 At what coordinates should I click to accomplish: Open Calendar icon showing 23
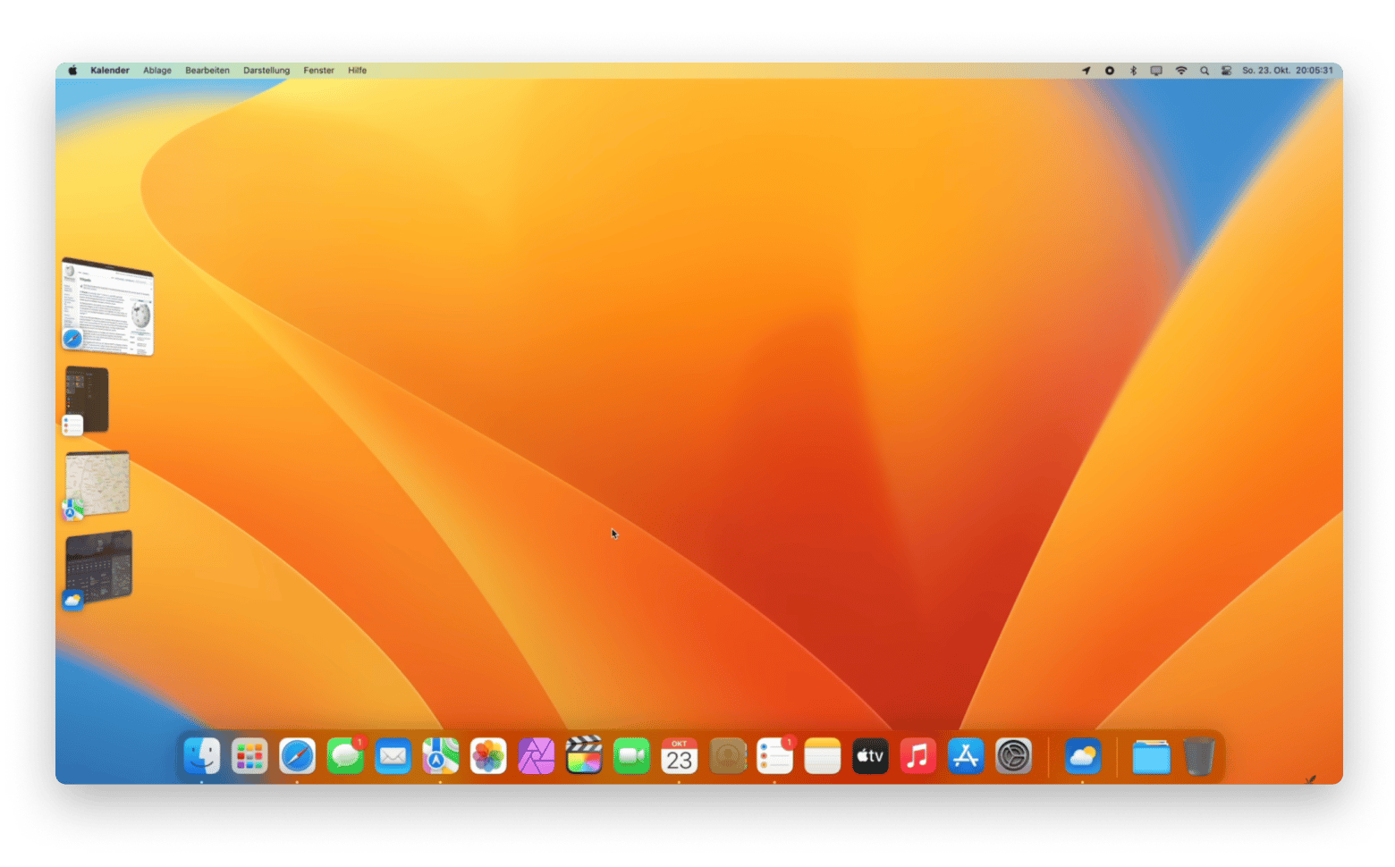tap(680, 756)
